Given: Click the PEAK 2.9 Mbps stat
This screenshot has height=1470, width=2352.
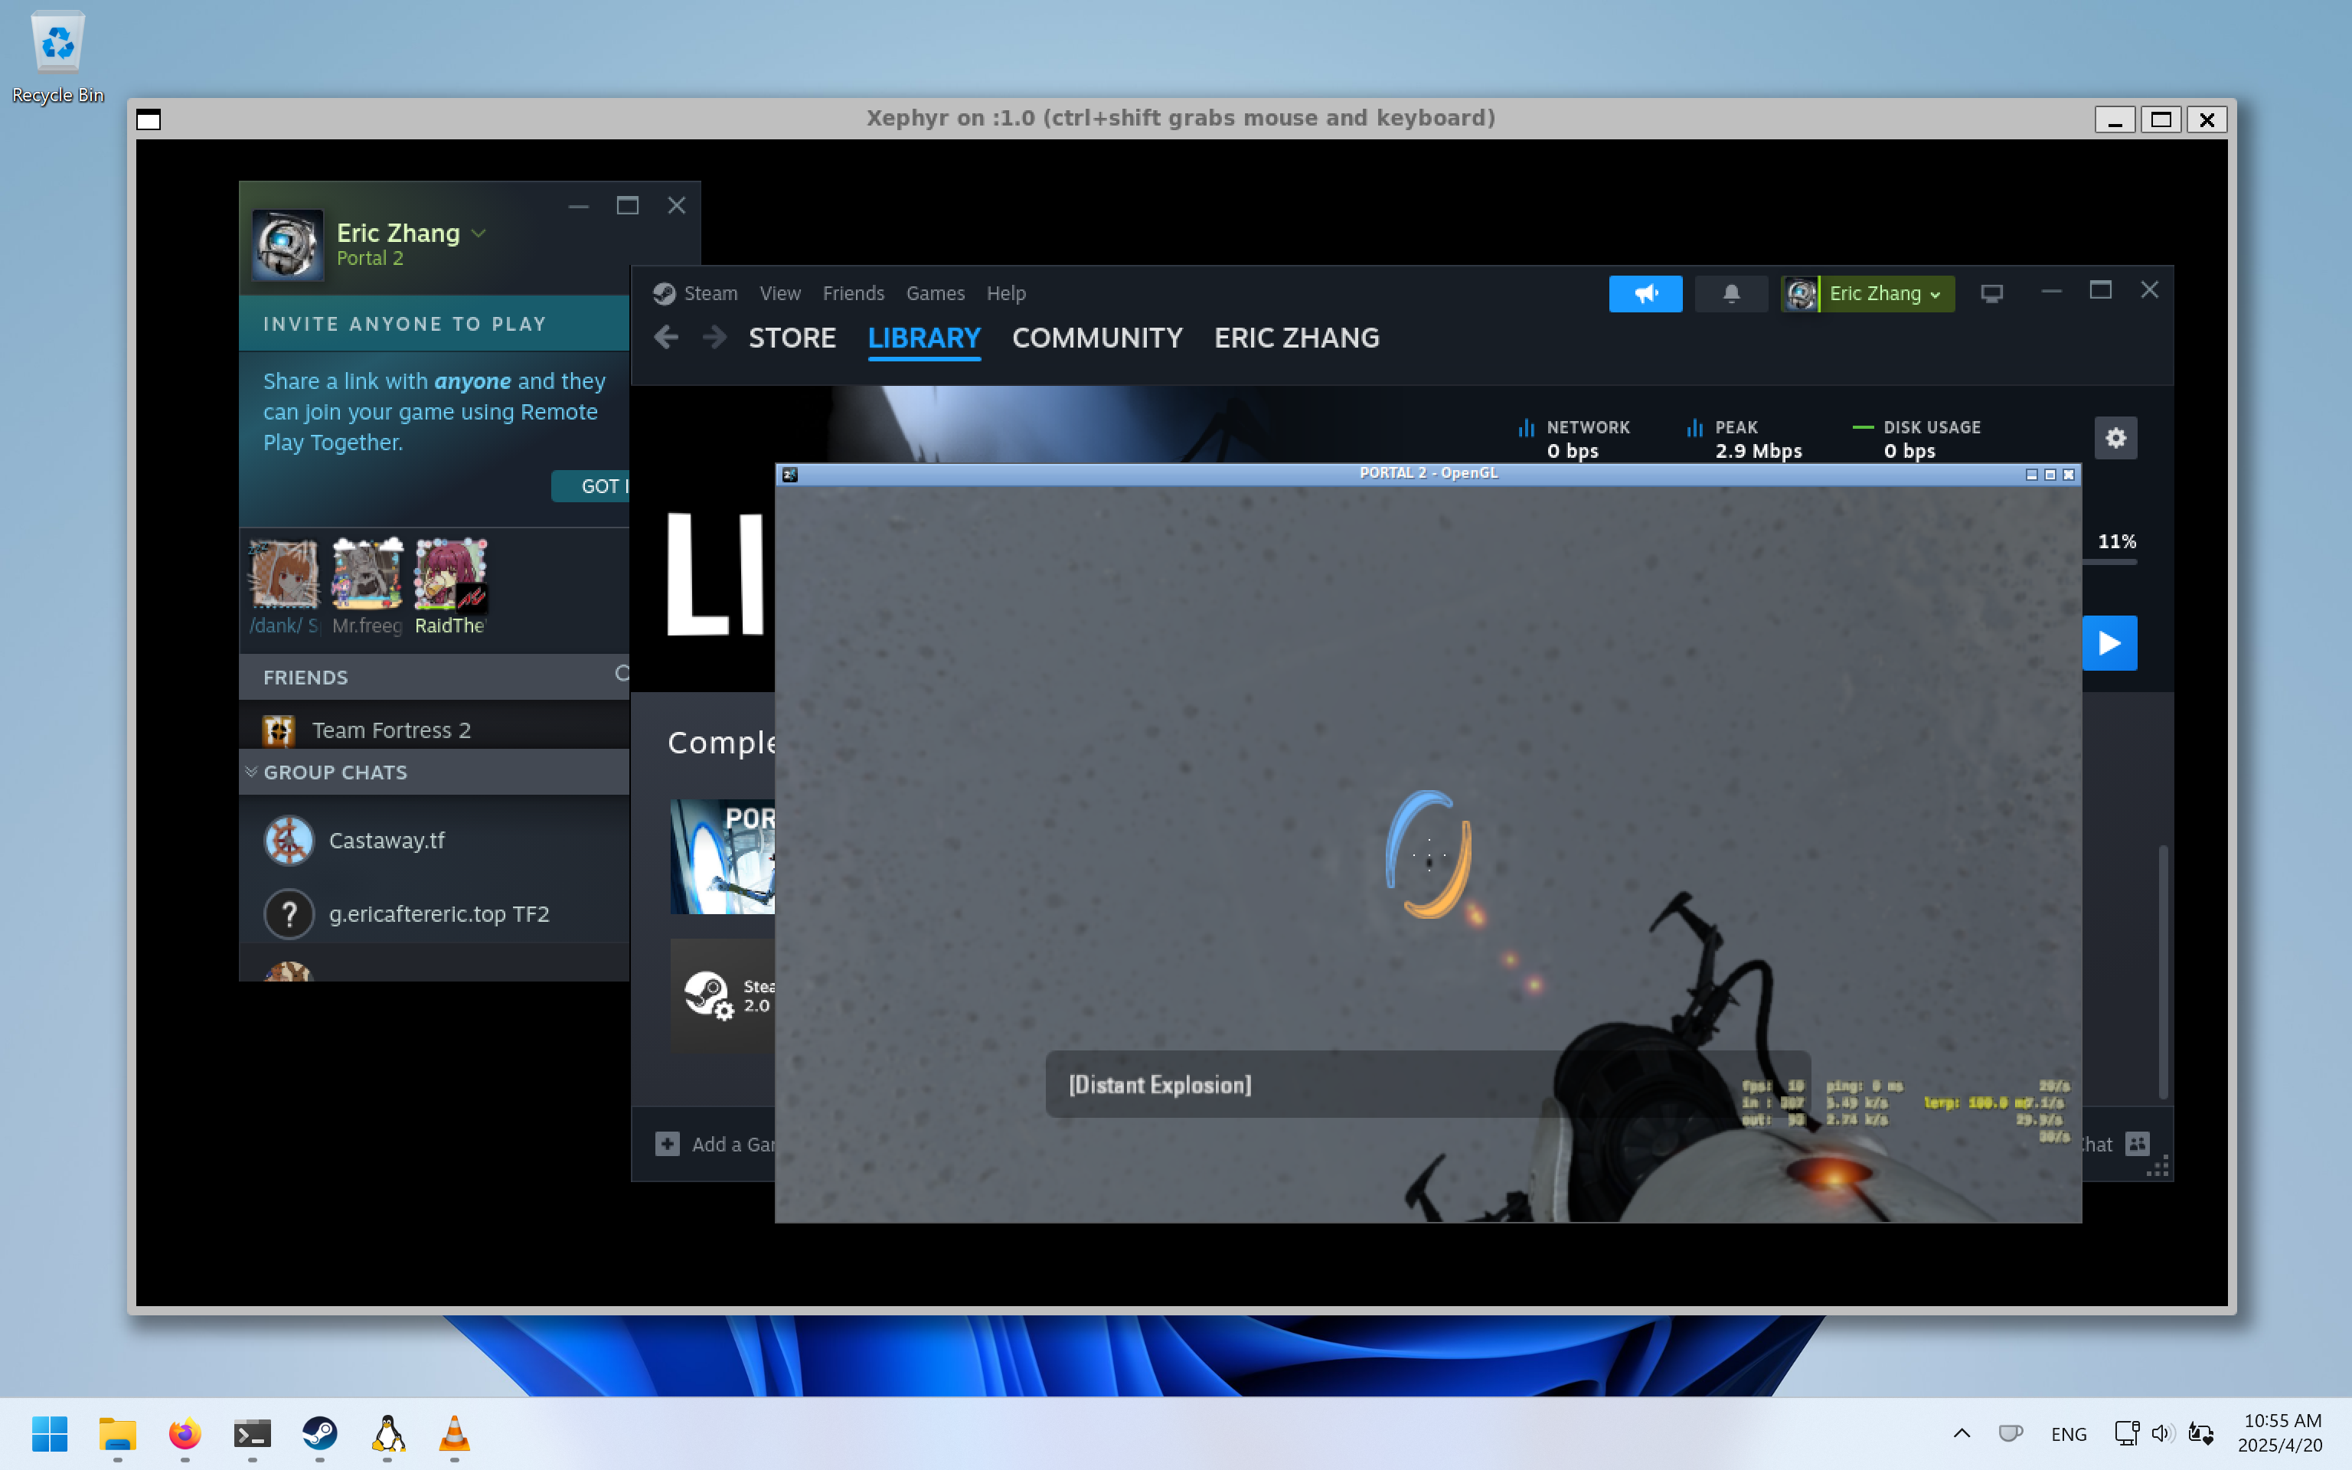Looking at the screenshot, I should point(1745,439).
